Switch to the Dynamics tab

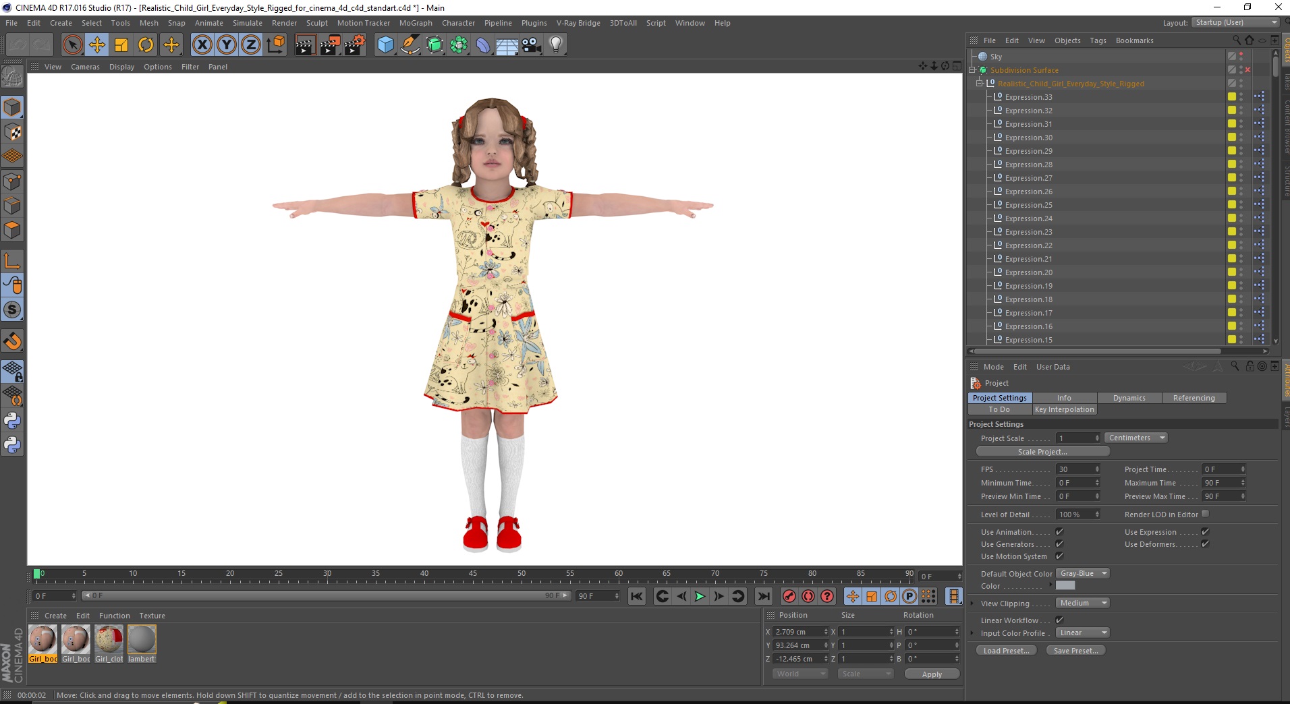click(1129, 398)
